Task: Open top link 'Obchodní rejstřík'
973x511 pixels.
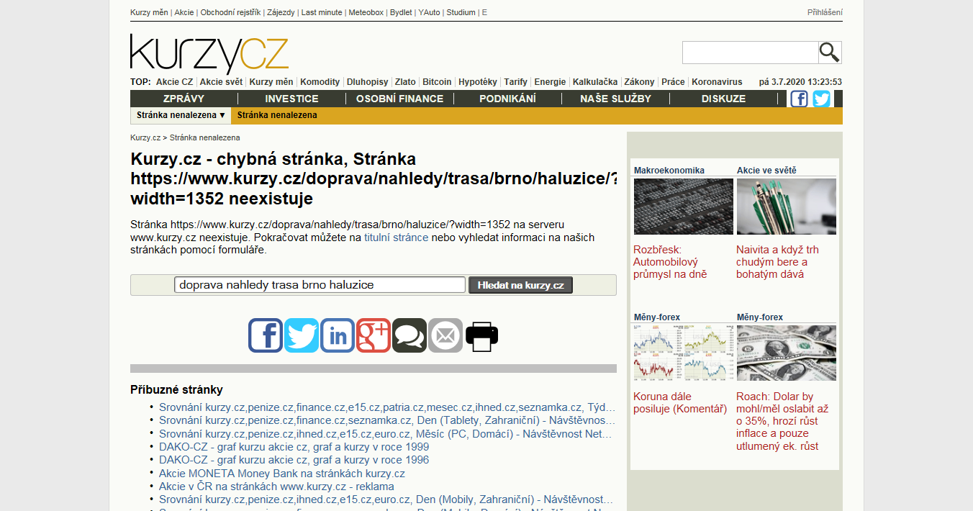Action: pyautogui.click(x=230, y=12)
